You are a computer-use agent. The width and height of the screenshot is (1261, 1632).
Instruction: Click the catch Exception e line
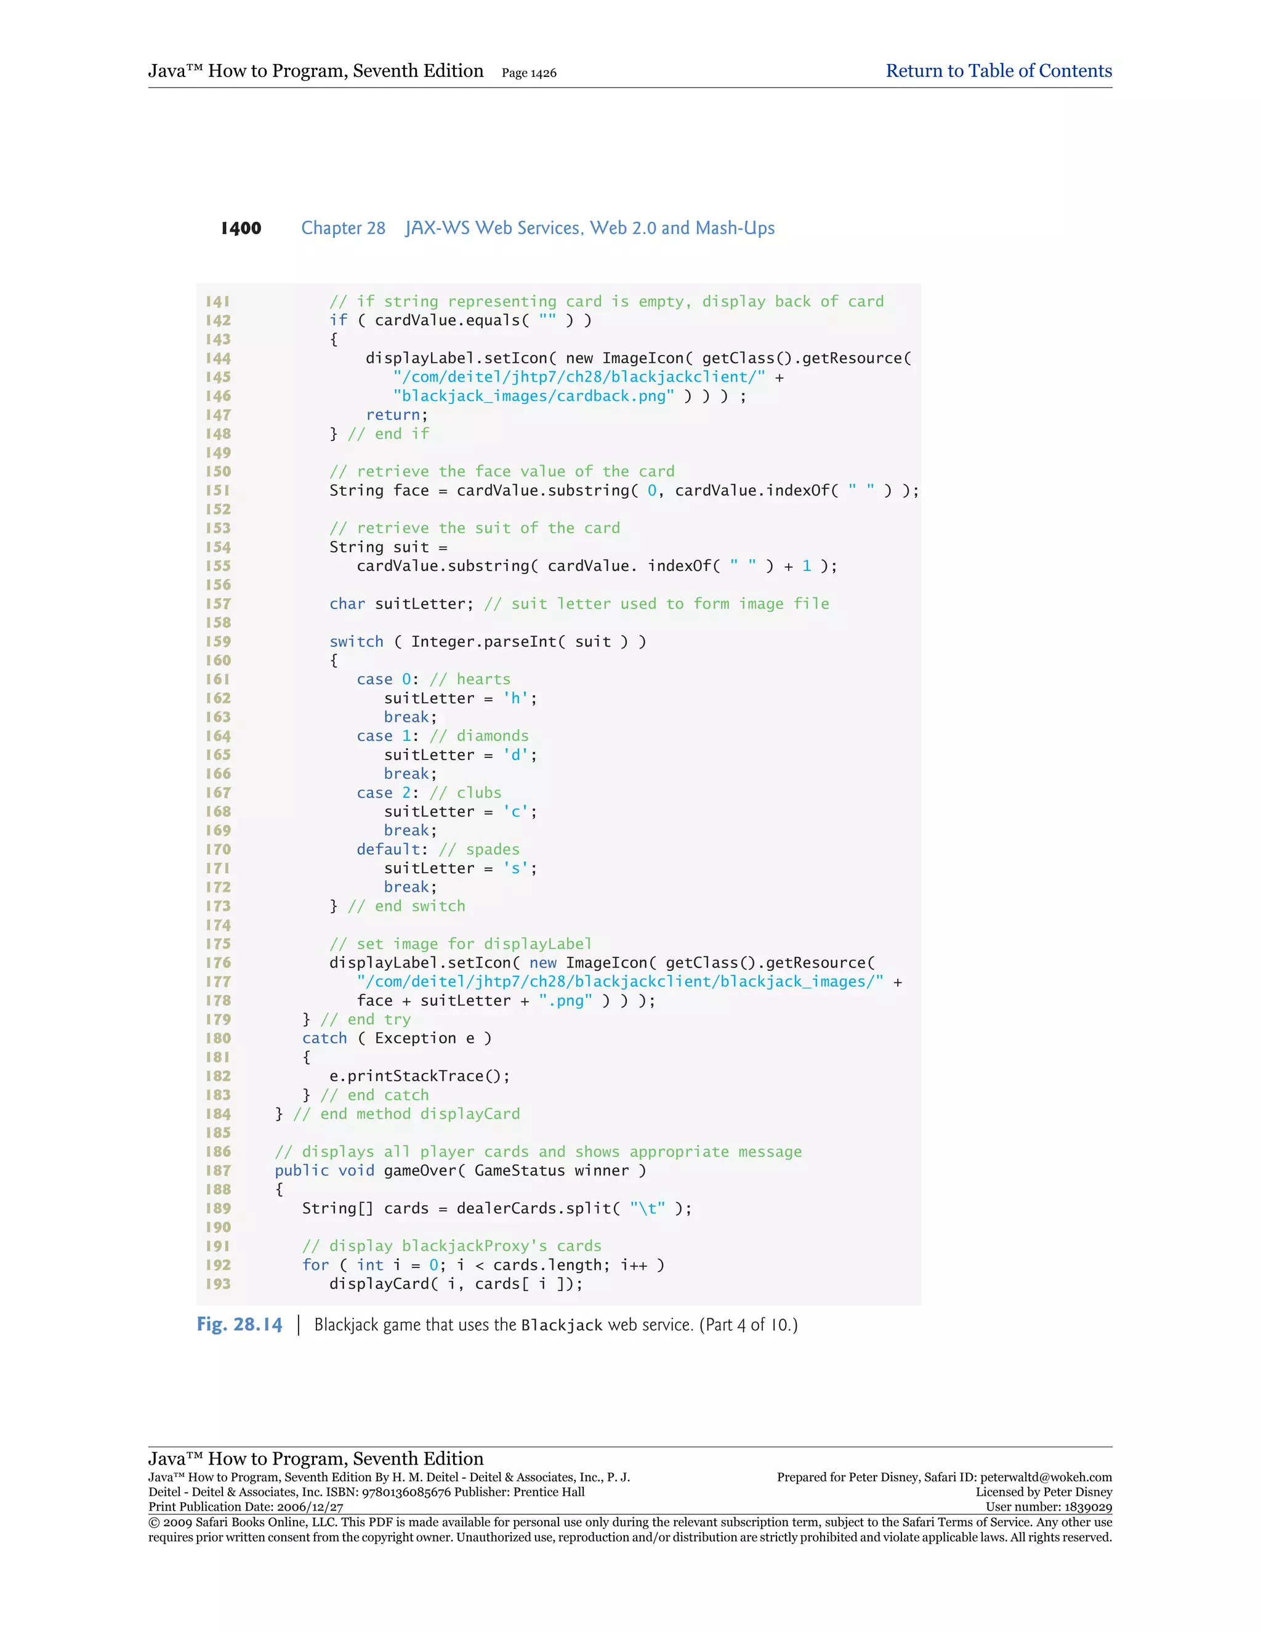click(396, 1038)
